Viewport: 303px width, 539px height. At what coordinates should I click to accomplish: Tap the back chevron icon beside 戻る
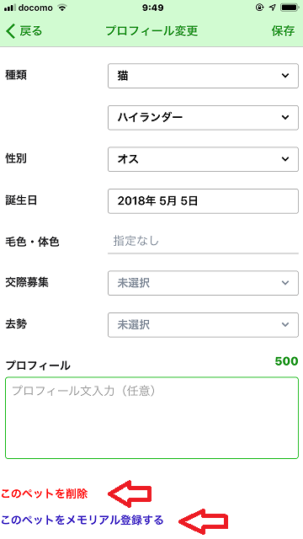click(11, 31)
